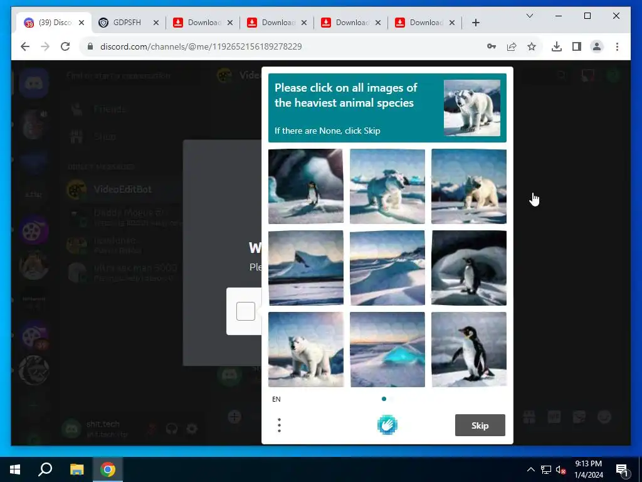Tick the human verification checkbox behind captcha
This screenshot has height=482, width=642.
click(246, 311)
